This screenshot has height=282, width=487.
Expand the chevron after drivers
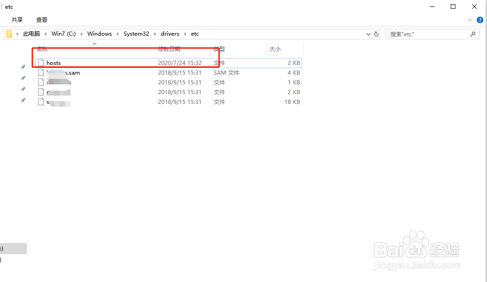(185, 34)
